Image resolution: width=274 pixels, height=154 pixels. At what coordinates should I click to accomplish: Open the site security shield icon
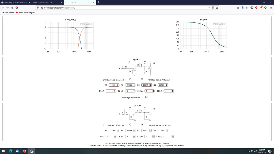tap(38, 7)
